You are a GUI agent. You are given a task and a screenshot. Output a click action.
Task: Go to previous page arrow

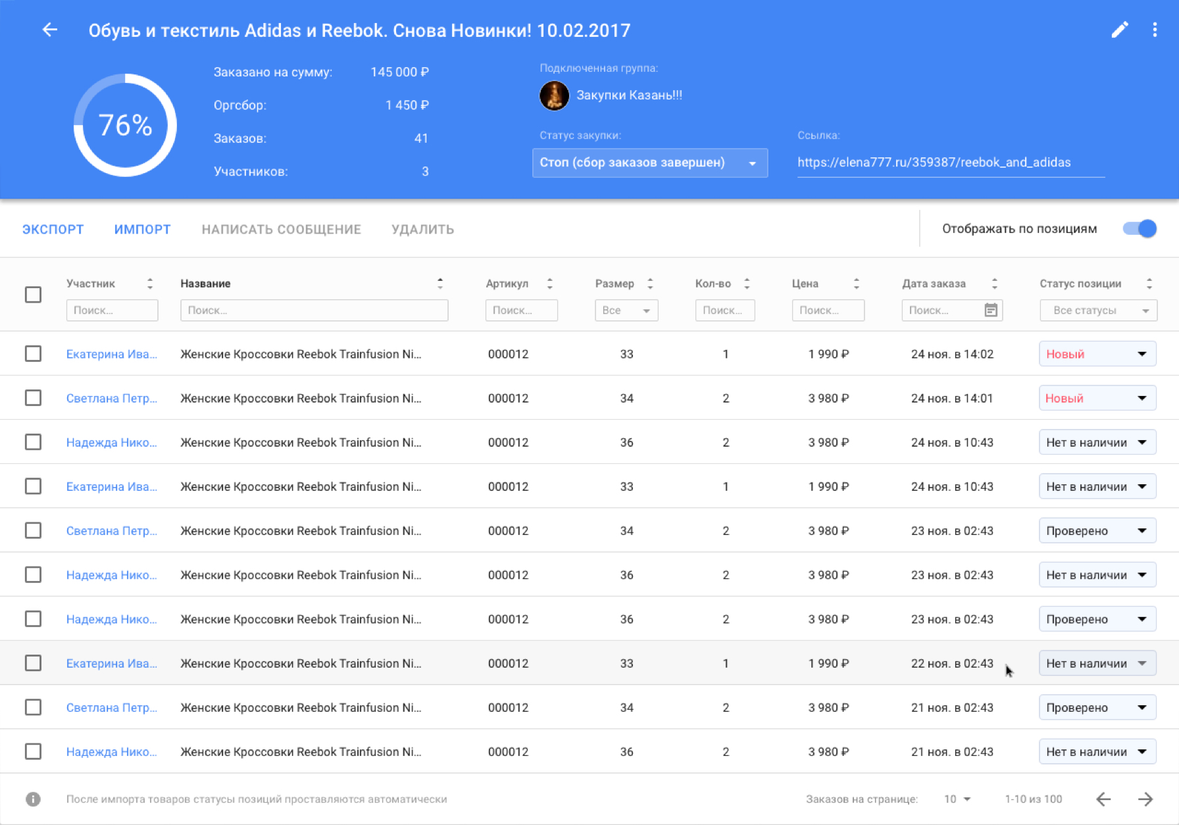point(1103,799)
